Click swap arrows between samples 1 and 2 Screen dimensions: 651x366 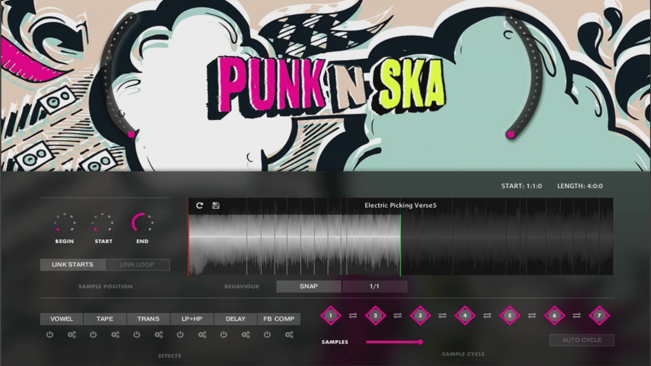[x=353, y=315]
